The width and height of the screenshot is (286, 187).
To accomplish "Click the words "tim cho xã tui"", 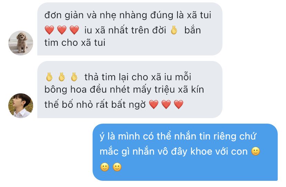I will pos(75,43).
